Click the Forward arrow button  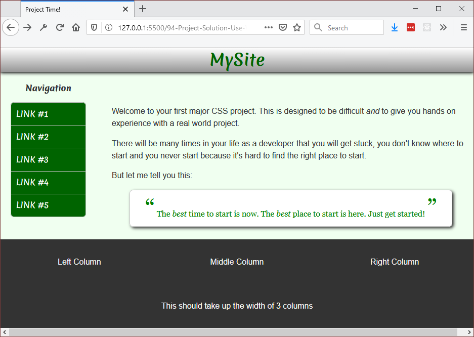[27, 28]
